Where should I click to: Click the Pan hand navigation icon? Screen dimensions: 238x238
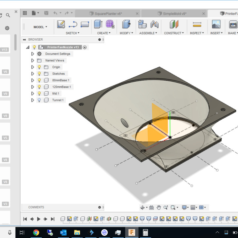click(159, 208)
